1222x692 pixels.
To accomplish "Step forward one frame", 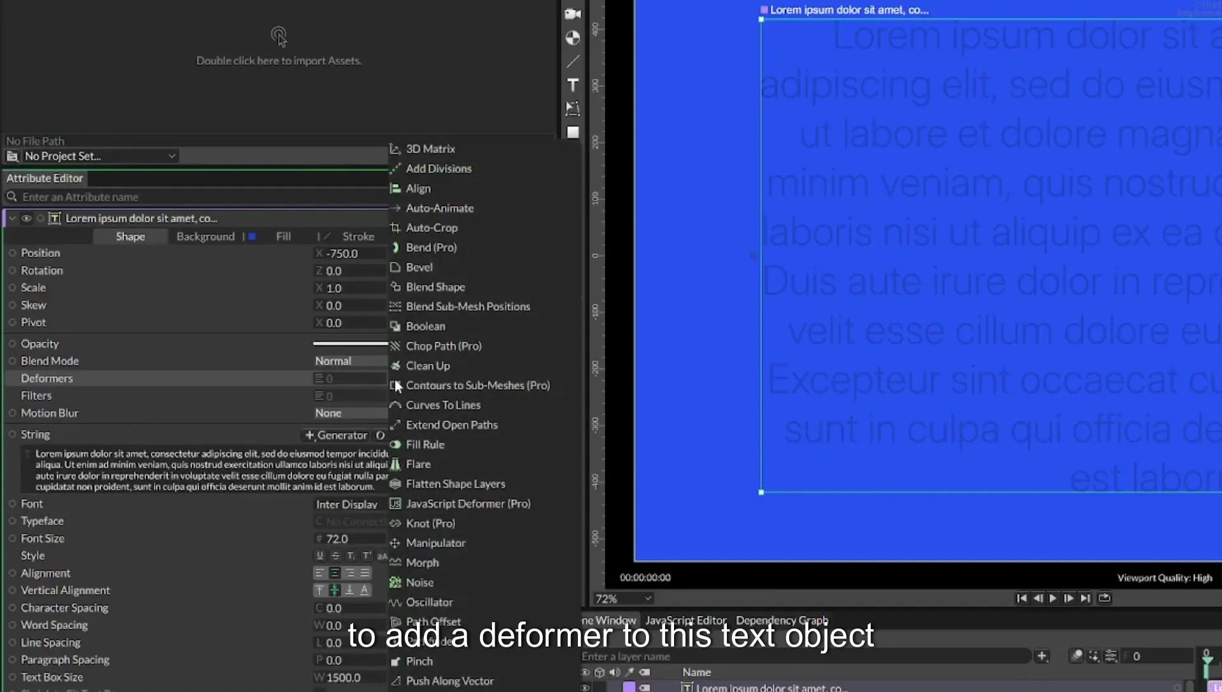I will click(1069, 598).
